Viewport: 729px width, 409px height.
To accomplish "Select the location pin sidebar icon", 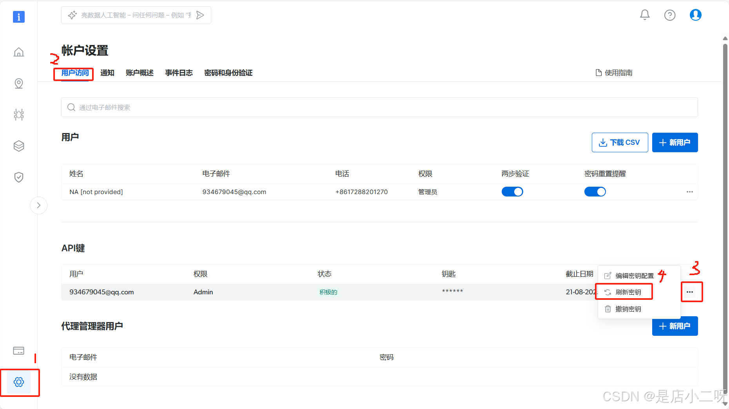I will coord(18,83).
